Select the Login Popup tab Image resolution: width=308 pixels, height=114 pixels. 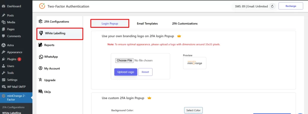point(110,23)
